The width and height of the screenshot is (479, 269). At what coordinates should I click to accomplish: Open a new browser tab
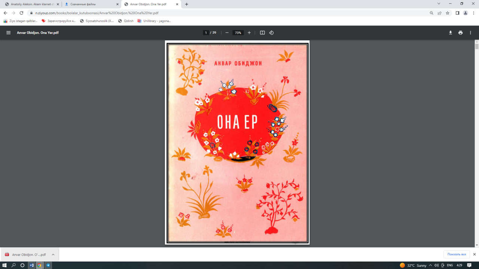click(187, 4)
